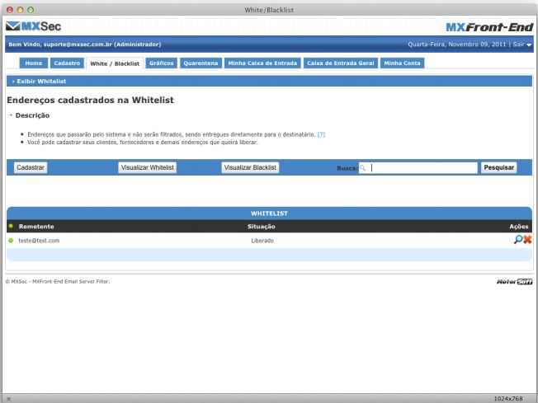Click the teste@test.com sender entry
This screenshot has height=403, width=538.
39,241
